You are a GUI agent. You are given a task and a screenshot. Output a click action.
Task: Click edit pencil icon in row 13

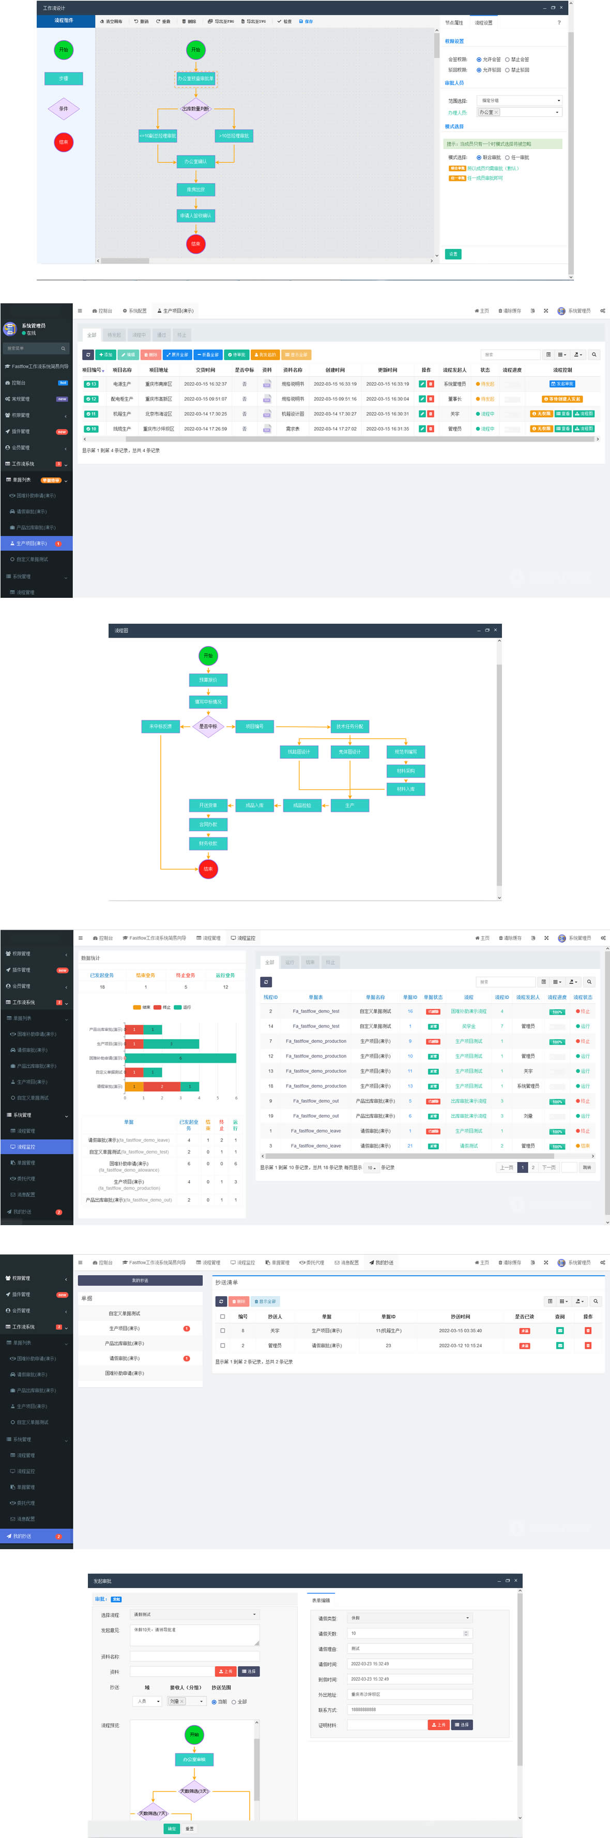point(422,384)
